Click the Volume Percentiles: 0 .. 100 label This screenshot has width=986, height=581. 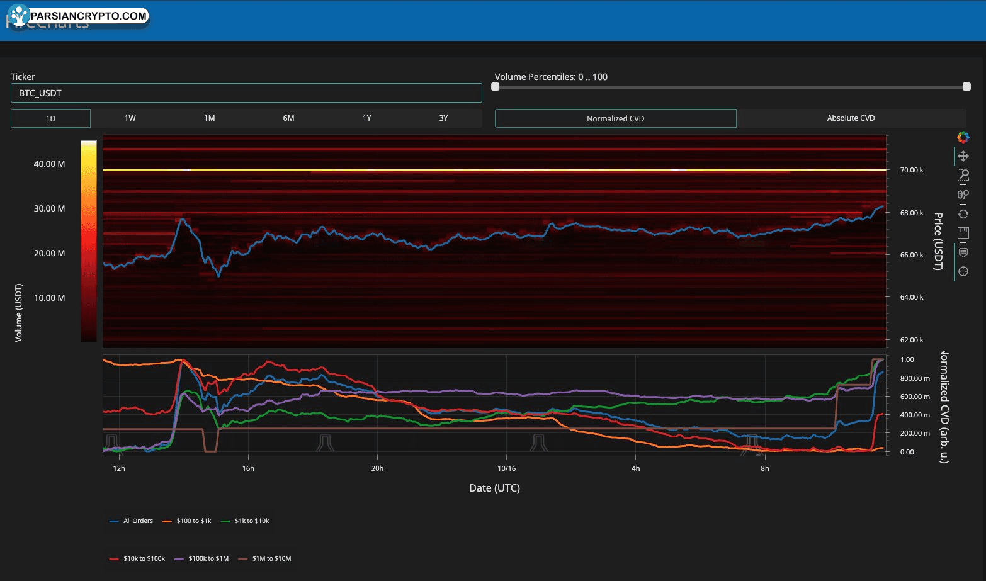[x=551, y=77]
